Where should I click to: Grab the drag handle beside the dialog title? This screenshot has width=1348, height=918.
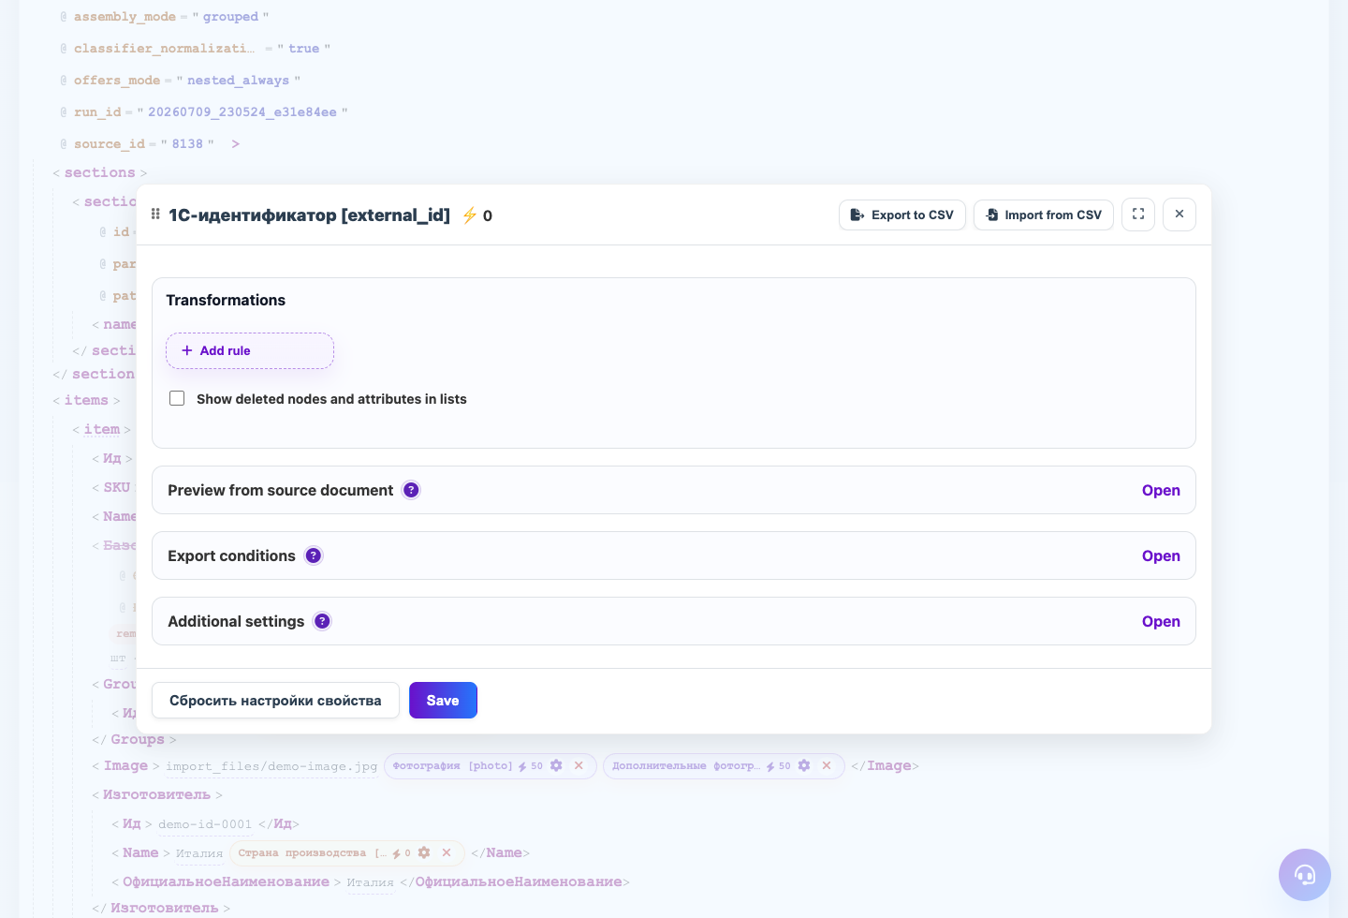tap(155, 215)
